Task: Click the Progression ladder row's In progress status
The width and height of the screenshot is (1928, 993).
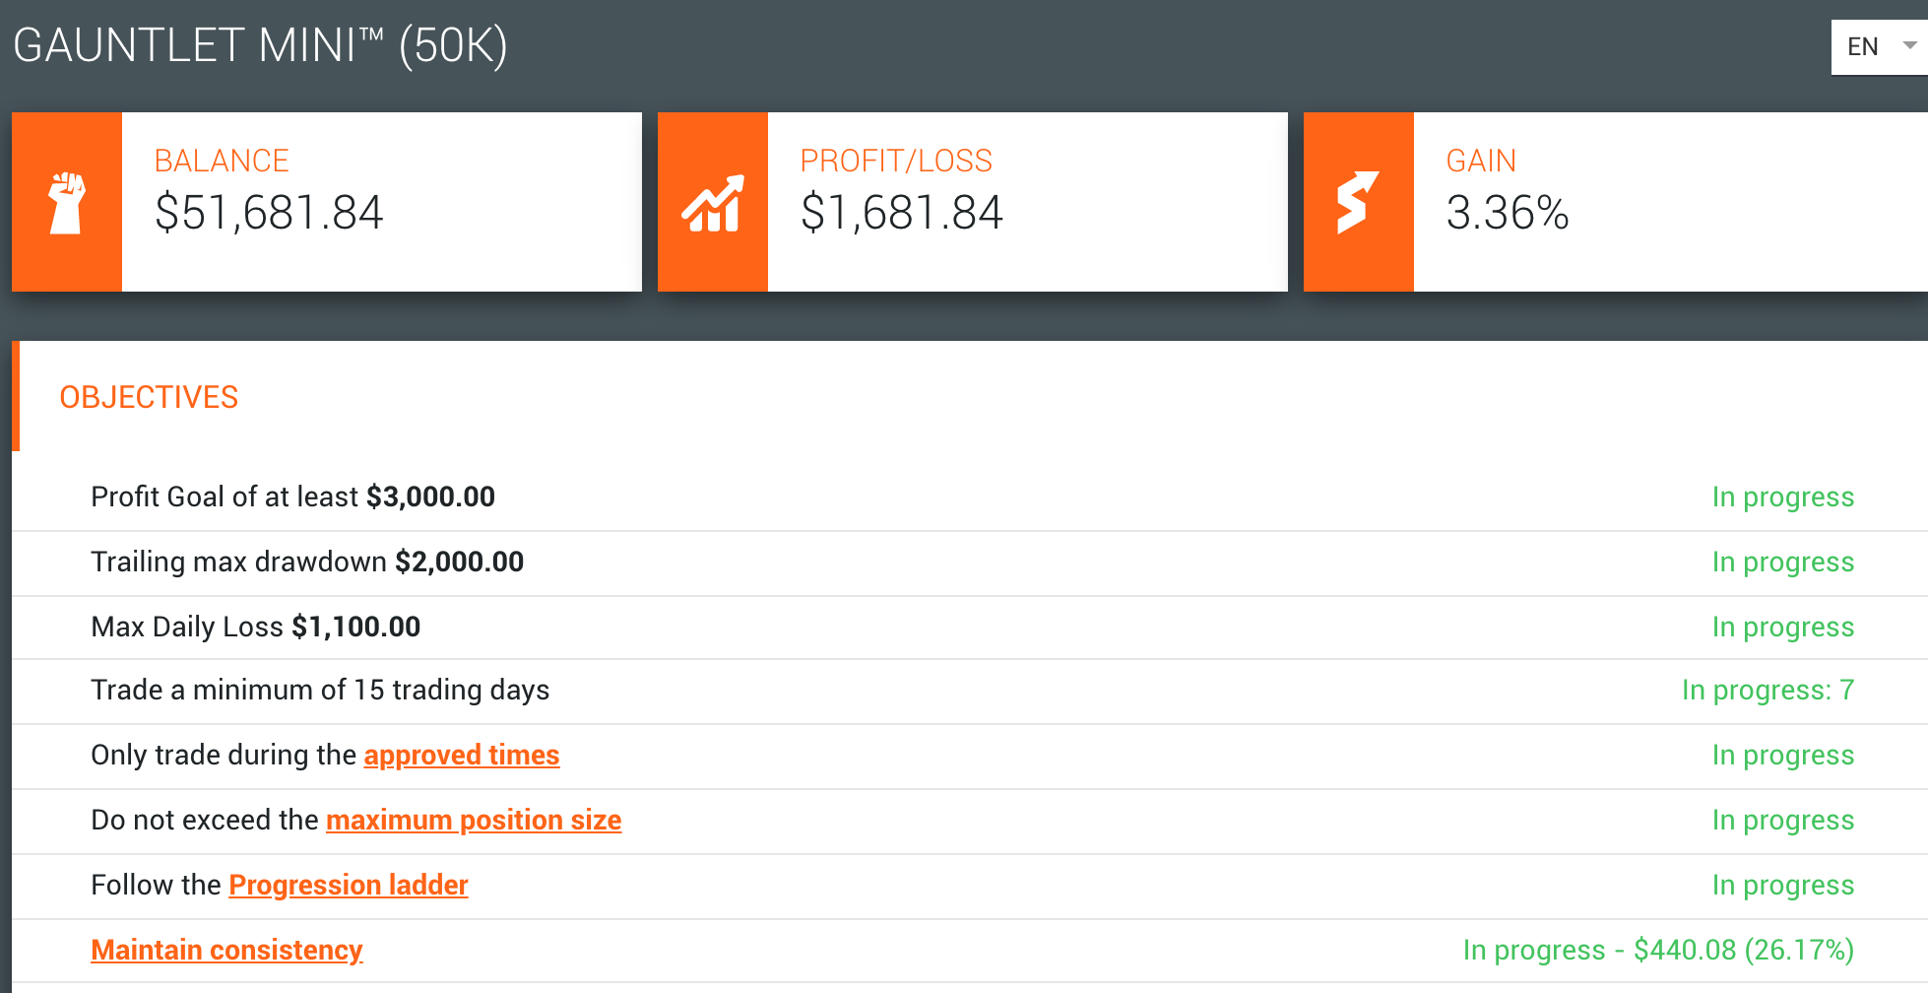Action: 1783,885
